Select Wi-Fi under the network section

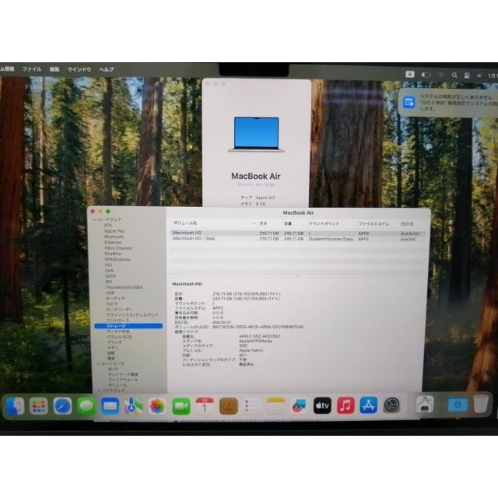pos(113,369)
